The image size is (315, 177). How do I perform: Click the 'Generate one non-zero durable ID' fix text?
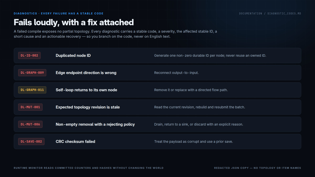pyautogui.click(x=210, y=56)
